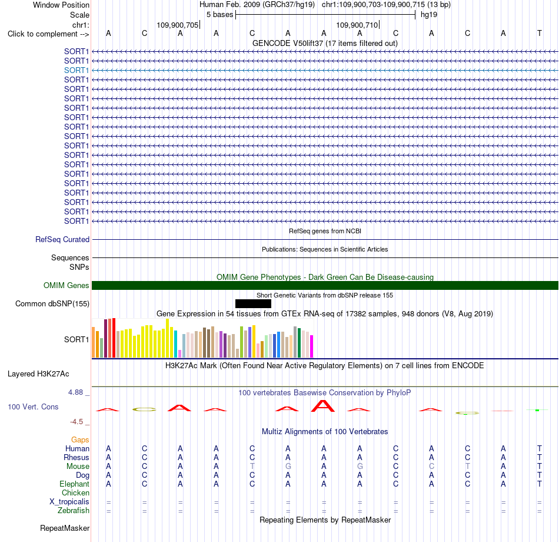Click the 'Scale' ruler label
The width and height of the screenshot is (559, 542).
tap(79, 15)
